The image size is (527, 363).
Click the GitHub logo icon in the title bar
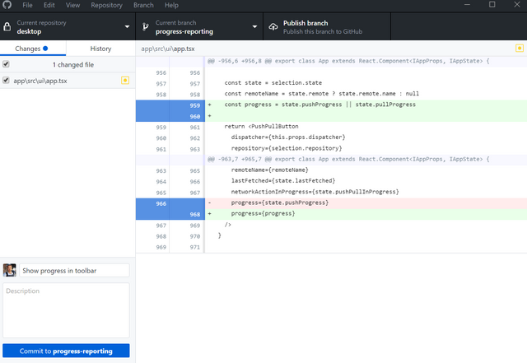click(x=7, y=5)
